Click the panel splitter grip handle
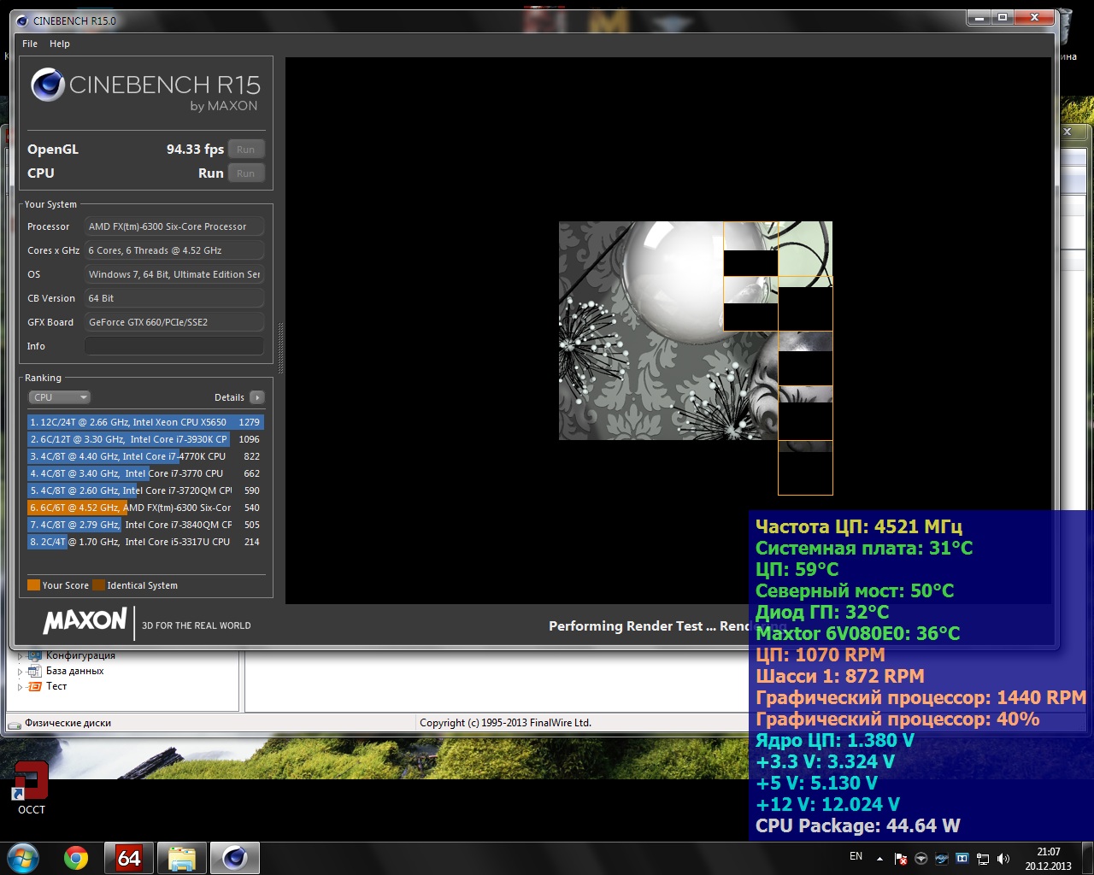1094x875 pixels. point(280,349)
